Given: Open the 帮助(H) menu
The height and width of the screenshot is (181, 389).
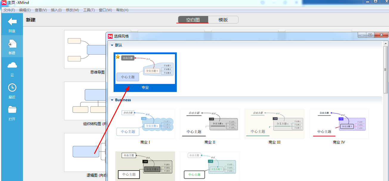Looking at the screenshot, I should click(x=122, y=10).
